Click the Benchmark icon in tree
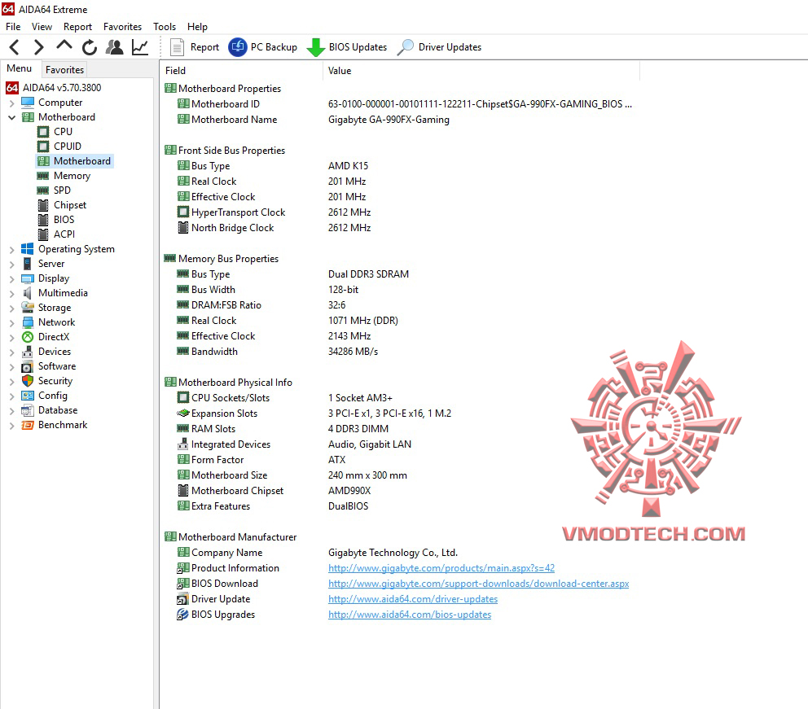Screen dimensions: 808x709 (28, 425)
